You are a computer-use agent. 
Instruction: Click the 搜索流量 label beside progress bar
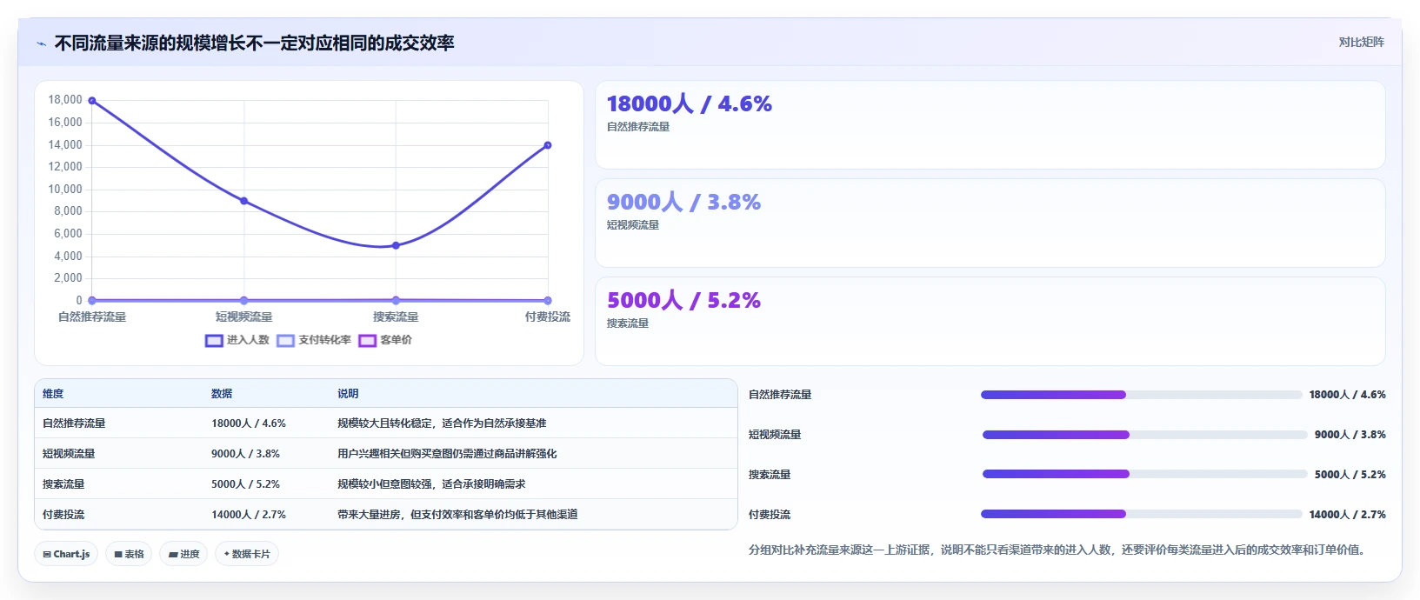click(770, 475)
